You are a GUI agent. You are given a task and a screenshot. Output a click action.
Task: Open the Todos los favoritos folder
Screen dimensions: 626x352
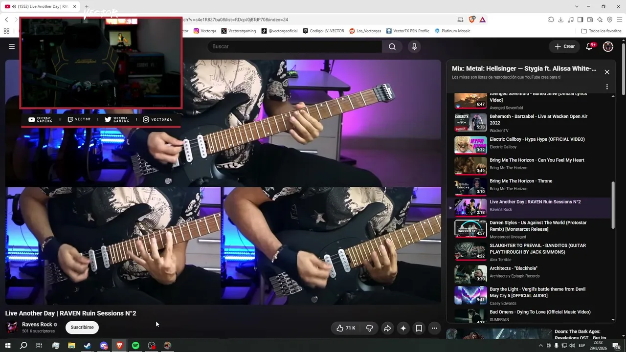tap(601, 31)
